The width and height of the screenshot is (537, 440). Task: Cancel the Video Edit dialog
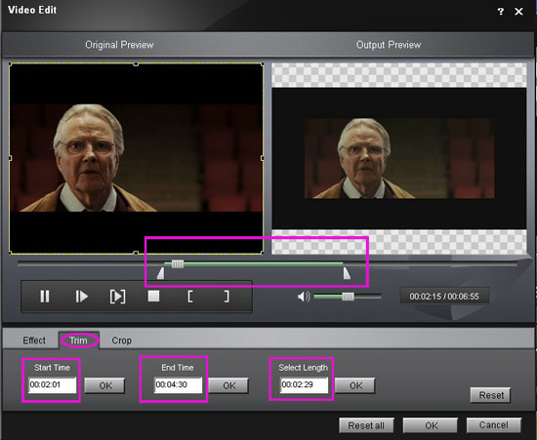493,425
